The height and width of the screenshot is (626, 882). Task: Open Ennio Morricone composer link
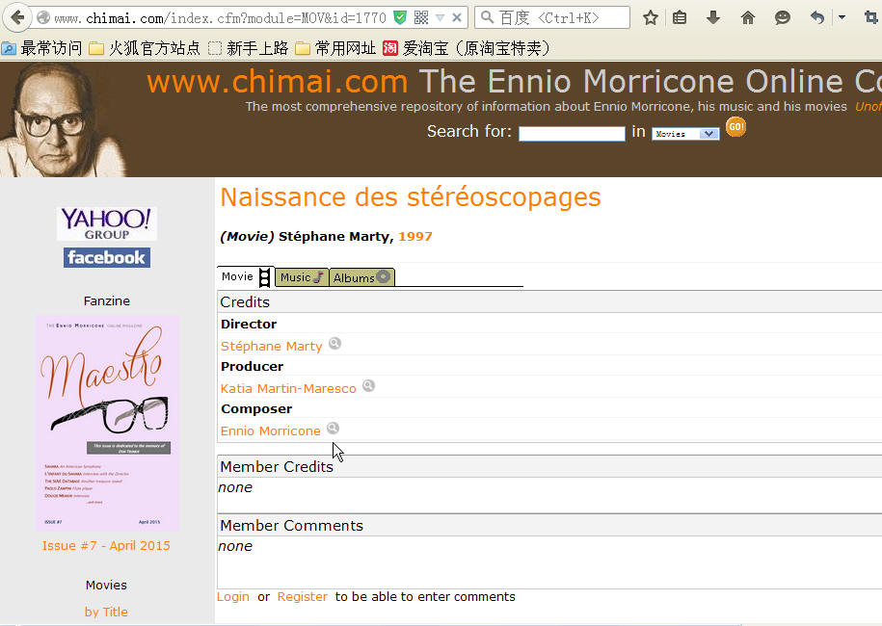270,431
